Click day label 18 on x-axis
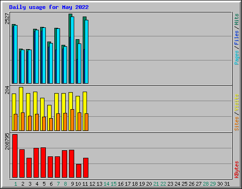The width and height of the screenshot is (242, 189). tap(135, 184)
